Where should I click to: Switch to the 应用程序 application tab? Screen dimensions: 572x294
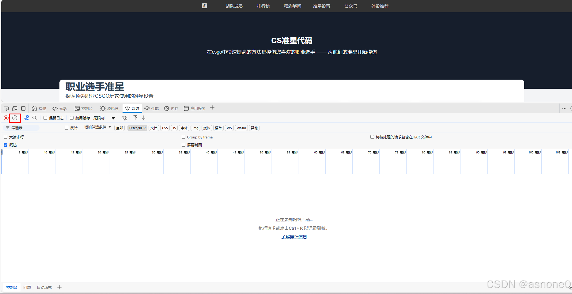(x=195, y=108)
